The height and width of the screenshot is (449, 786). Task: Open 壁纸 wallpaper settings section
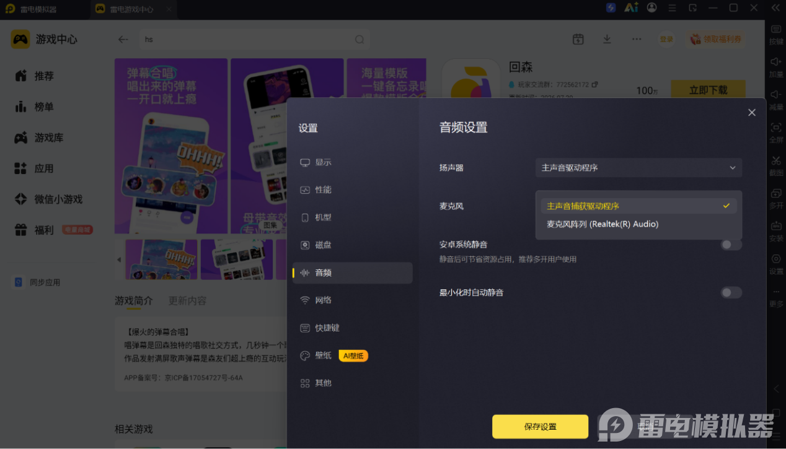coord(352,355)
